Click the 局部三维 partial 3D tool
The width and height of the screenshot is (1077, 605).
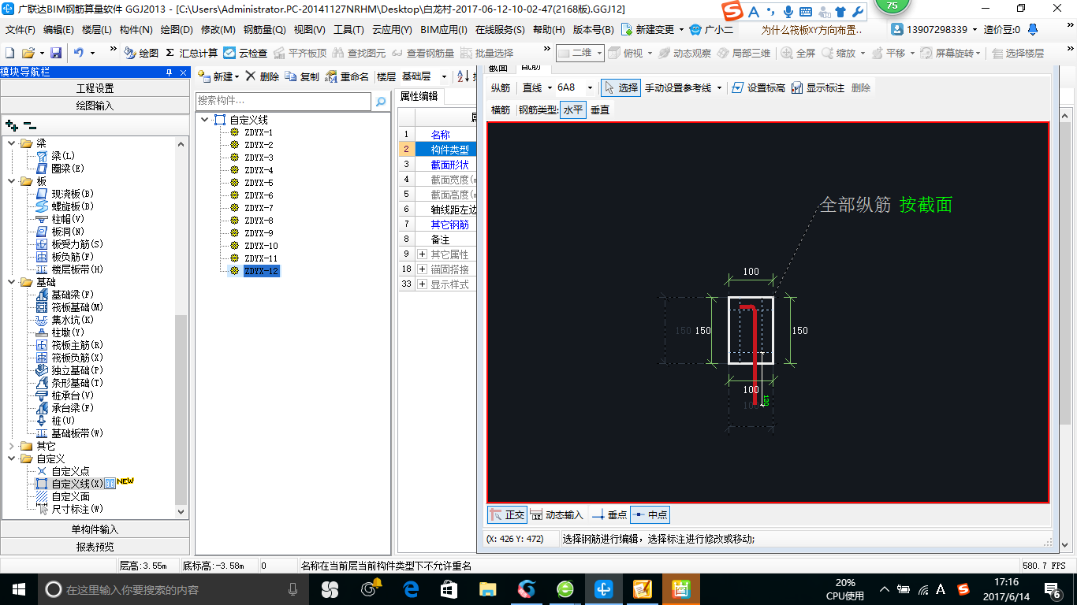(x=743, y=53)
